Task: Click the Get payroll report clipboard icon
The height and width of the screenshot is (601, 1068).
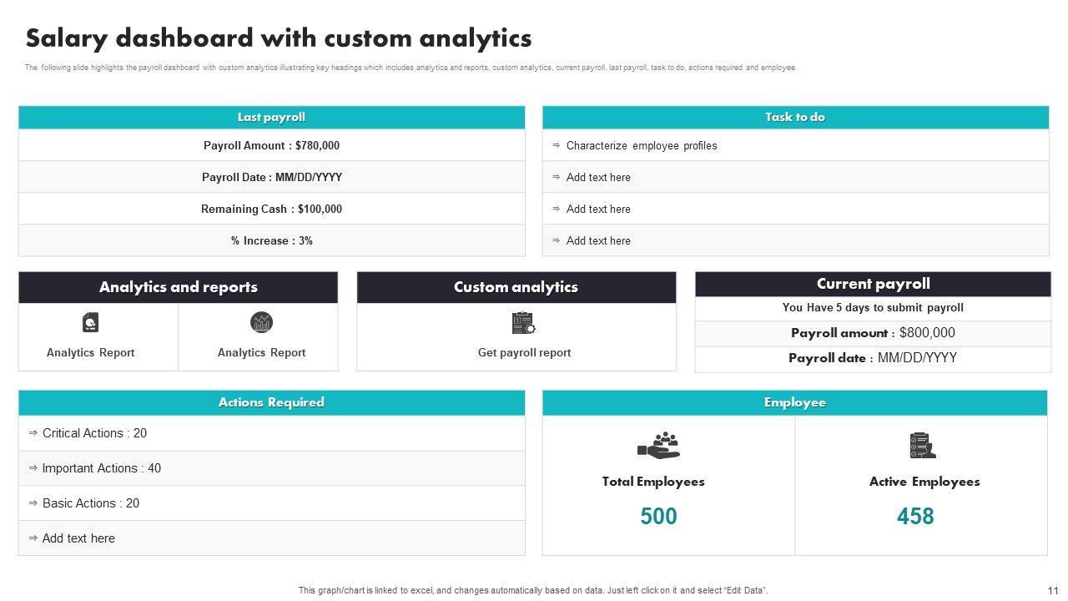Action: point(523,322)
